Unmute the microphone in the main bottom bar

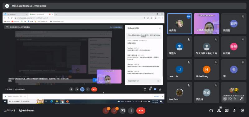[x=106, y=111]
